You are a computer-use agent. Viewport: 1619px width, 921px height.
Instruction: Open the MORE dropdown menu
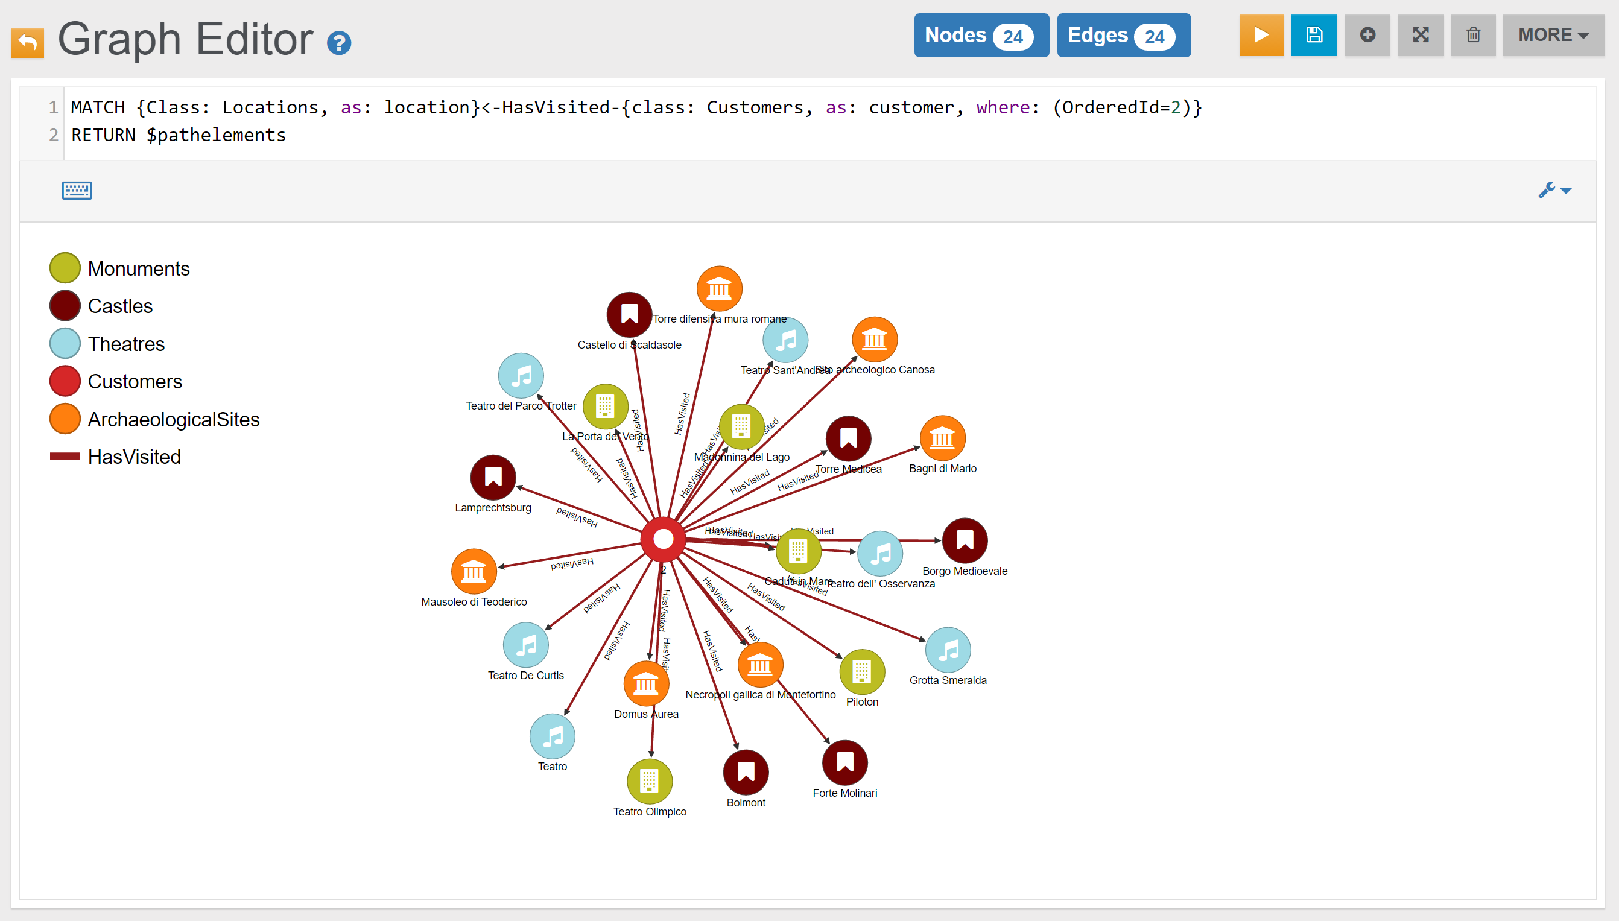tap(1553, 35)
